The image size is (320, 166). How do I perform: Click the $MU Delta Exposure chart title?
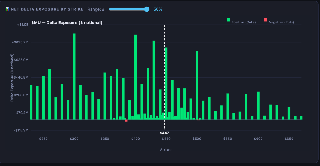click(x=67, y=23)
